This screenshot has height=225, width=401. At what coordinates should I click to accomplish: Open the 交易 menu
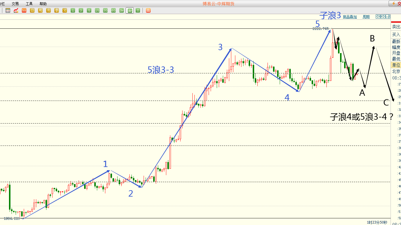15,4
